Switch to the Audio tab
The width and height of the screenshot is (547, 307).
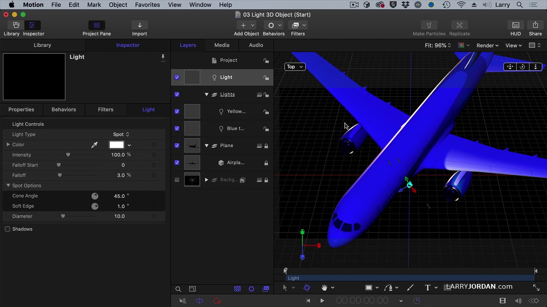click(256, 45)
